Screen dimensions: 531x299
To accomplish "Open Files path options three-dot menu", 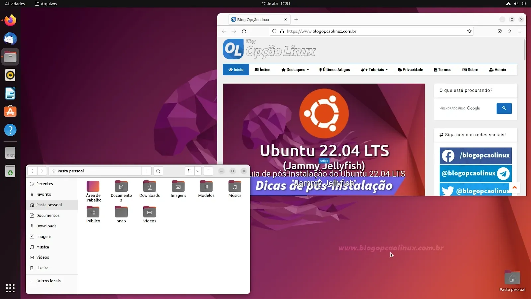I will point(146,171).
